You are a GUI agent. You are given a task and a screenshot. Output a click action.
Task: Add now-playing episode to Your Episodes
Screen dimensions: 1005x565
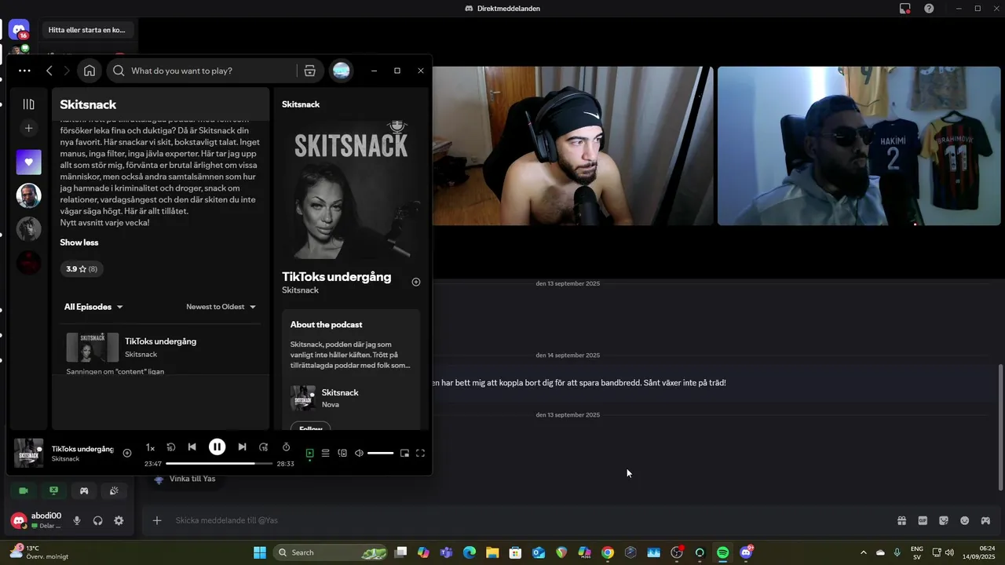127,453
